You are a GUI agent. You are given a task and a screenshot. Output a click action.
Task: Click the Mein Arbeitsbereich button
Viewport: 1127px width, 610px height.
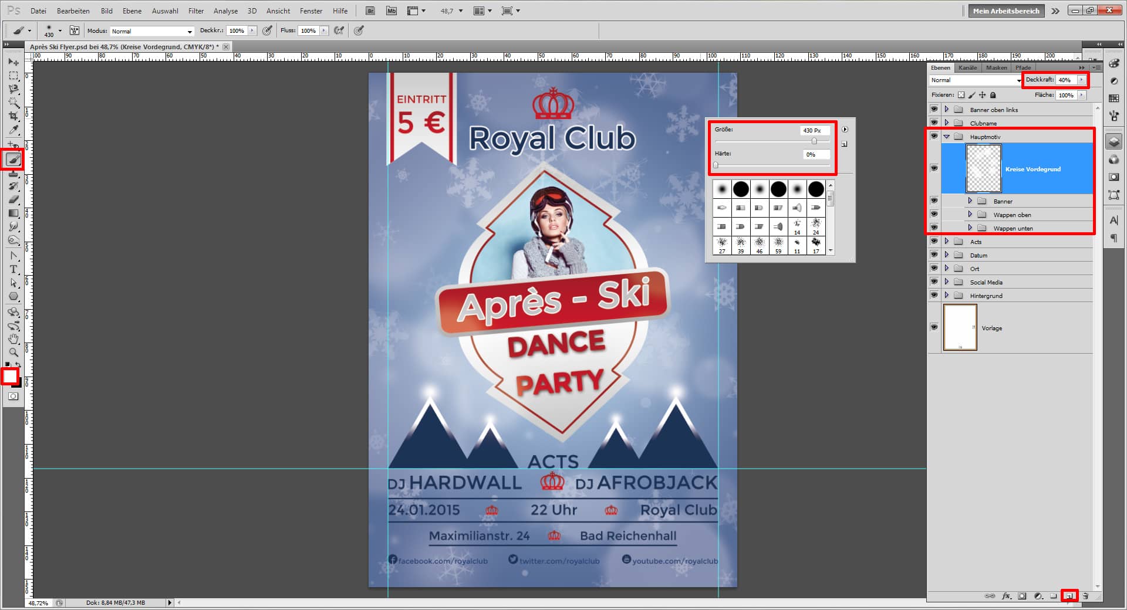click(x=1005, y=11)
